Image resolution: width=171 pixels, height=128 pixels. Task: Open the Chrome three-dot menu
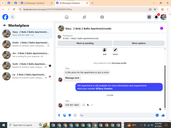click(168, 9)
